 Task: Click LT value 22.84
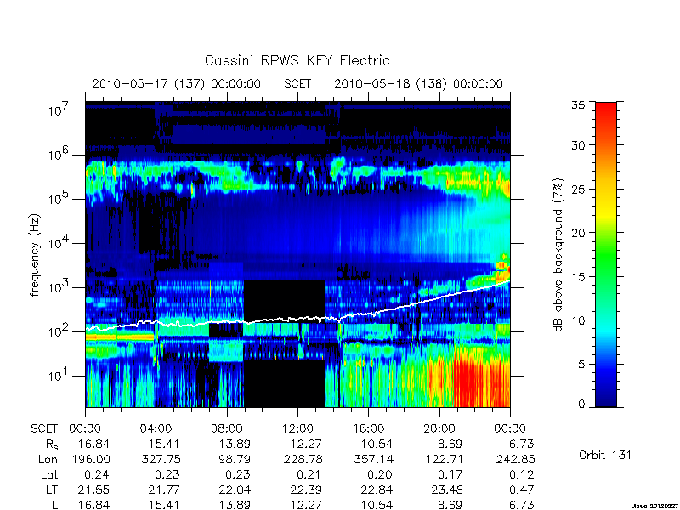click(377, 490)
